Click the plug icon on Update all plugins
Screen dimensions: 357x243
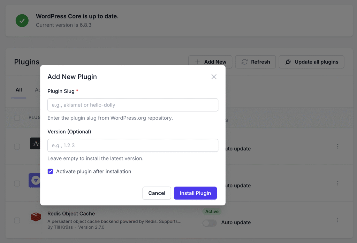tap(288, 62)
